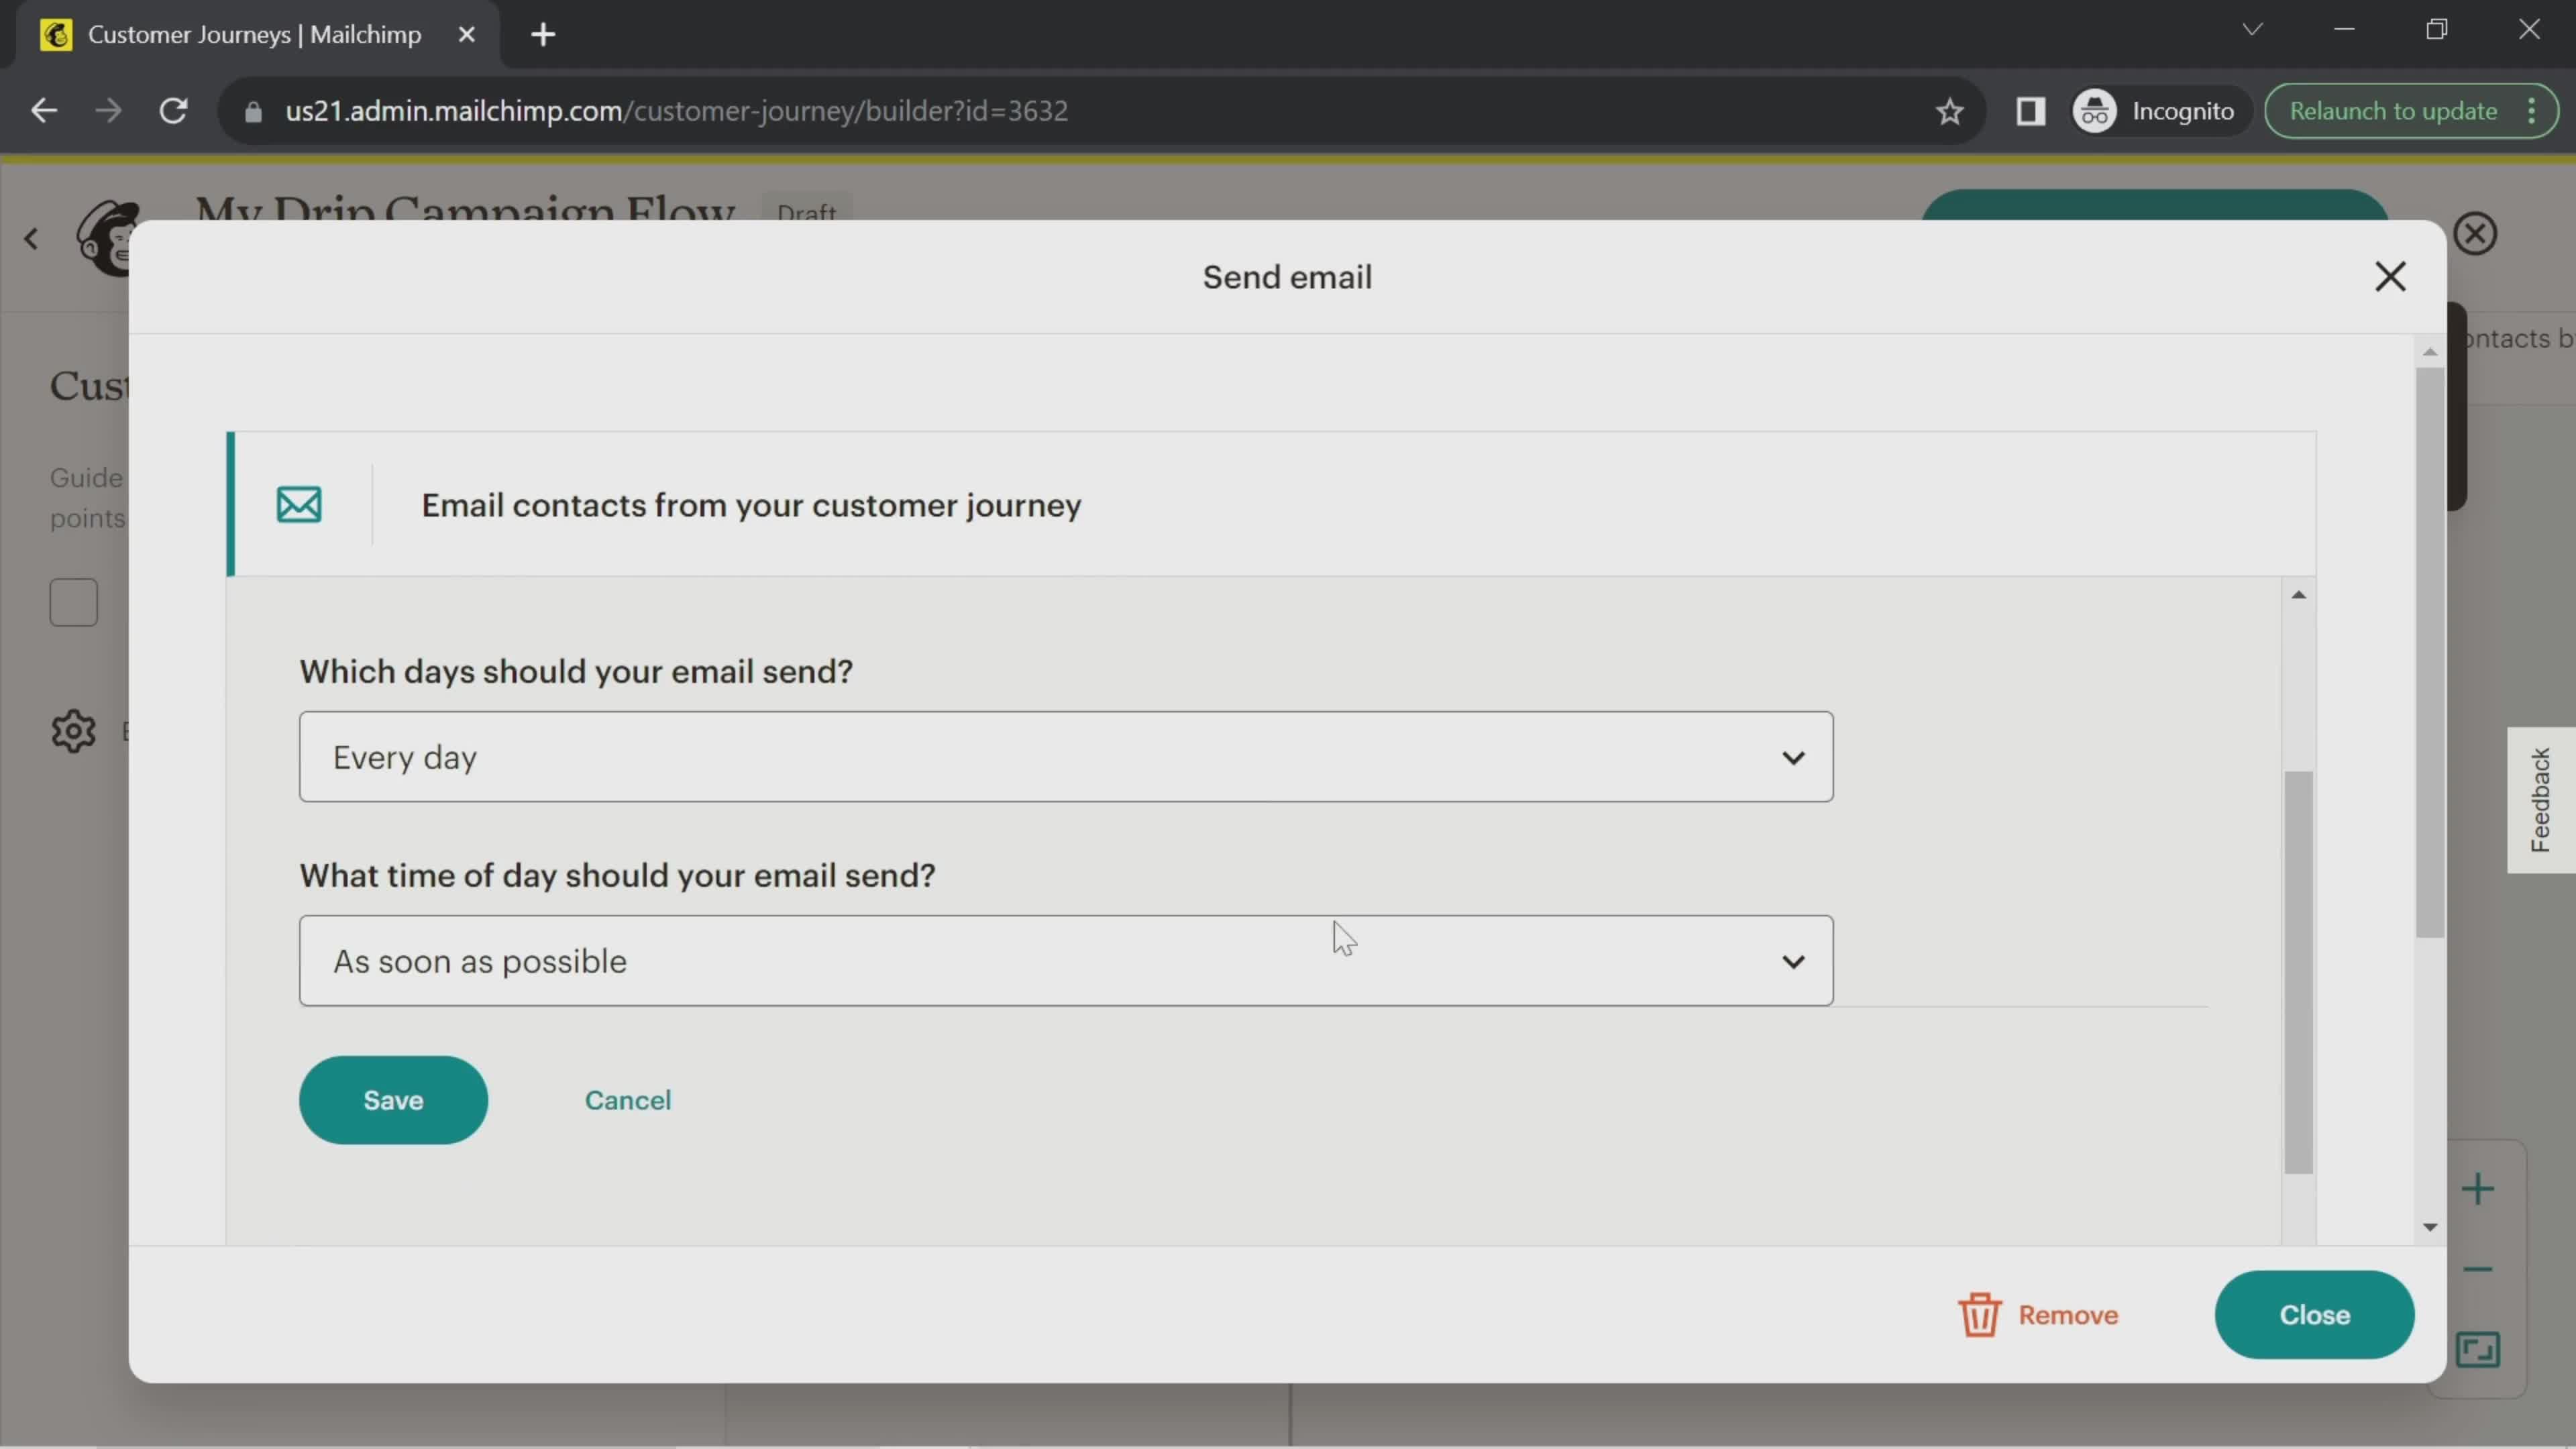Open the browser extensions dropdown

(x=2031, y=110)
